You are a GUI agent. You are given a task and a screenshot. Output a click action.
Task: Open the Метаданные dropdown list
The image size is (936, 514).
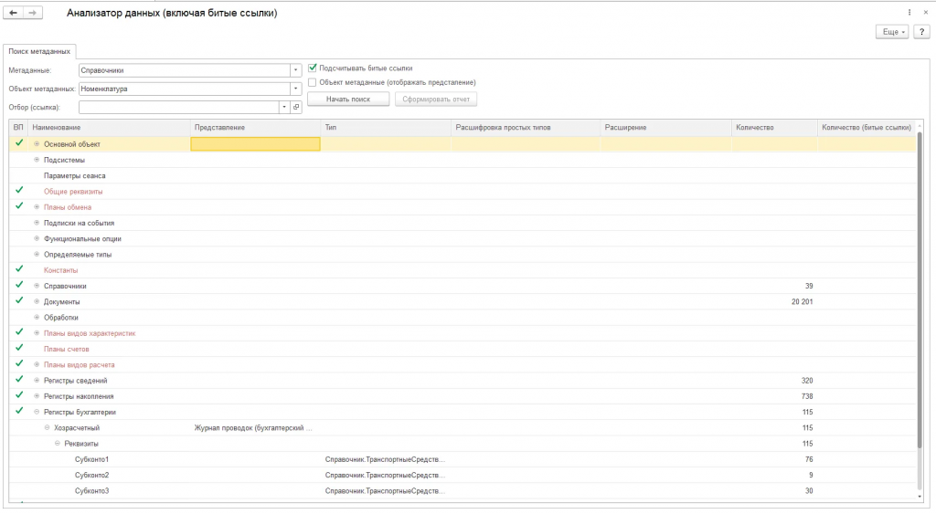coord(295,70)
